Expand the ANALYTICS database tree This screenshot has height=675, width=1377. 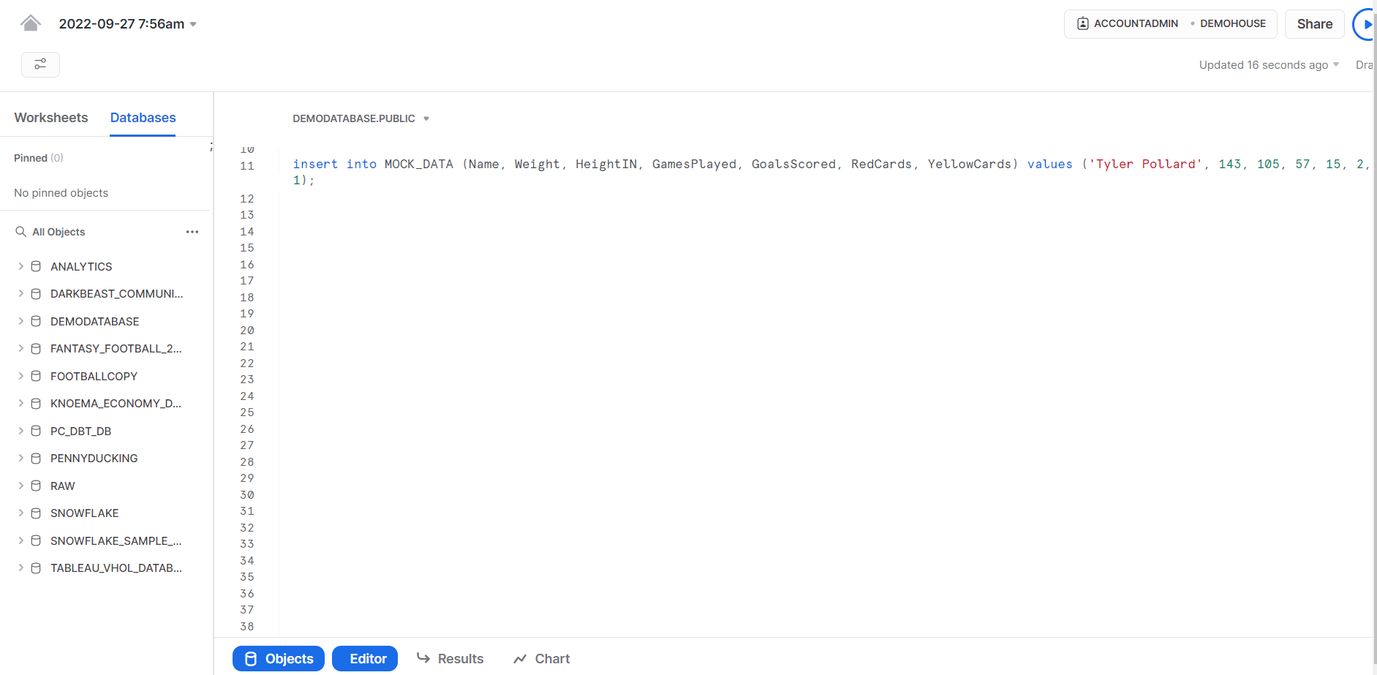[20, 266]
